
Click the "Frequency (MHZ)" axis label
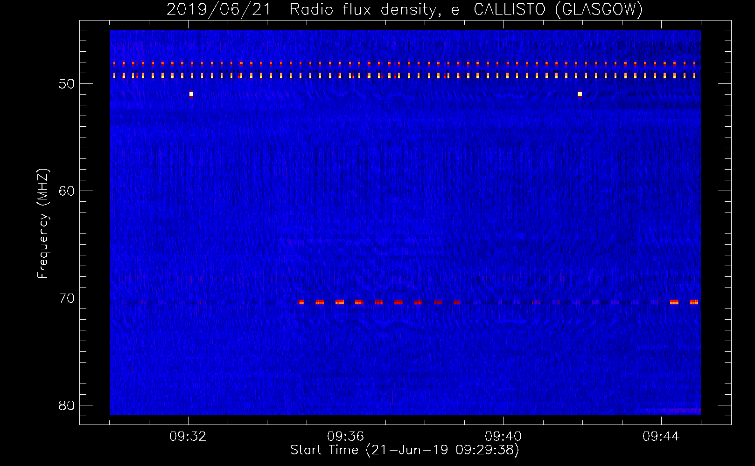tap(43, 224)
